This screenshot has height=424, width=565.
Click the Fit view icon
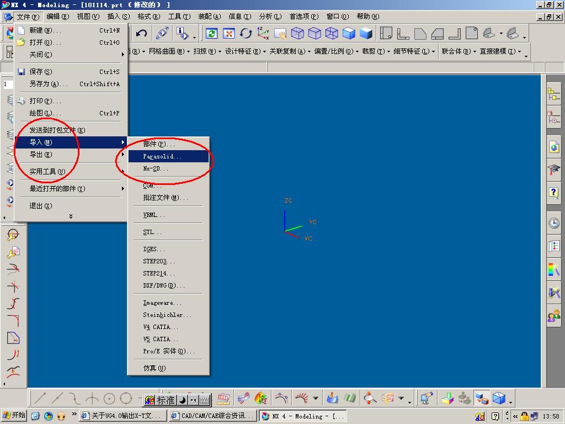229,34
